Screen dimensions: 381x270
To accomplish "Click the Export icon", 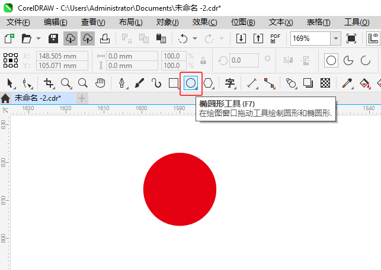I will [x=258, y=38].
